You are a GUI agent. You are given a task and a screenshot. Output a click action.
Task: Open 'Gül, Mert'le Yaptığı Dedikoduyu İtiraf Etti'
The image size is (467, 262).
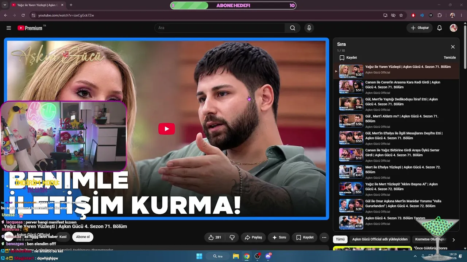(x=401, y=102)
